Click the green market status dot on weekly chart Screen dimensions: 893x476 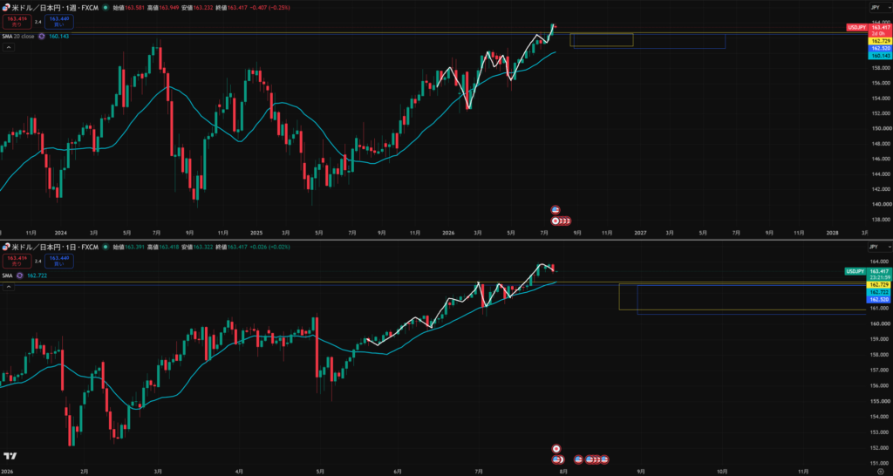(106, 9)
